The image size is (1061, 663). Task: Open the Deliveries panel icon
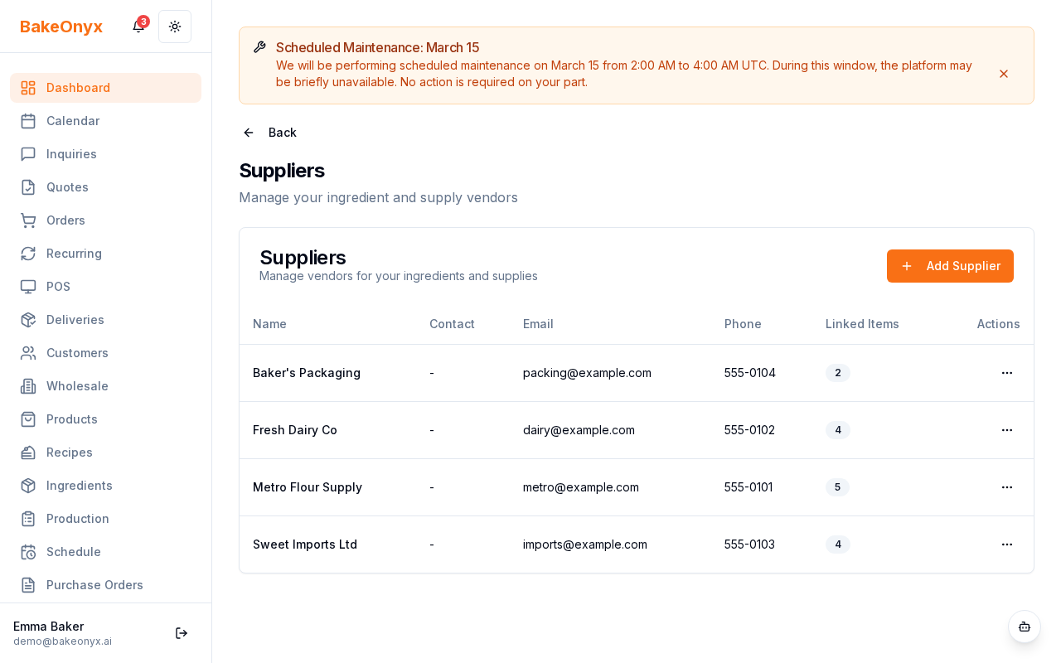pyautogui.click(x=28, y=320)
